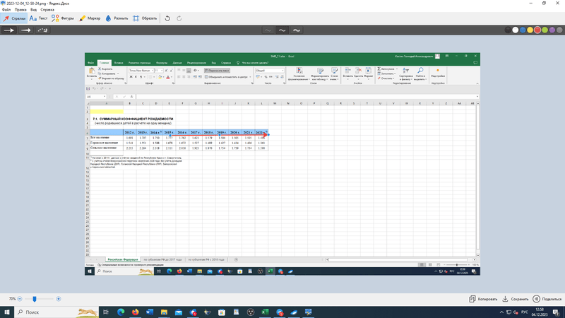Click the Поделиться share button
This screenshot has height=318, width=565.
click(547, 299)
